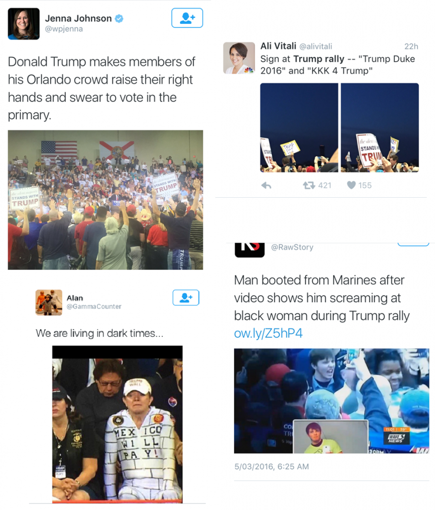Open Ali Vitali's avatar

pyautogui.click(x=239, y=58)
